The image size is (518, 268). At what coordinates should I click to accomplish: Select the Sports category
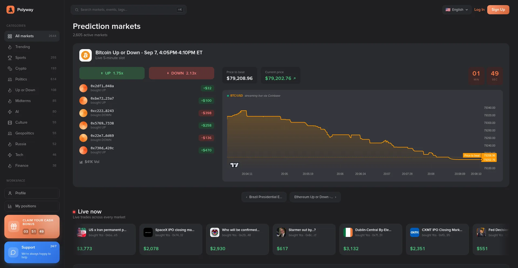point(32,58)
